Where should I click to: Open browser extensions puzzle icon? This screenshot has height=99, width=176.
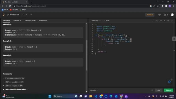(163, 6)
